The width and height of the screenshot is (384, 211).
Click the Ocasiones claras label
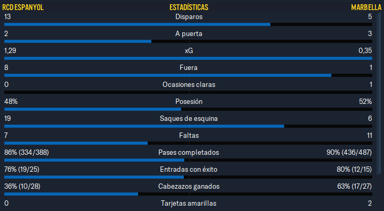click(189, 85)
